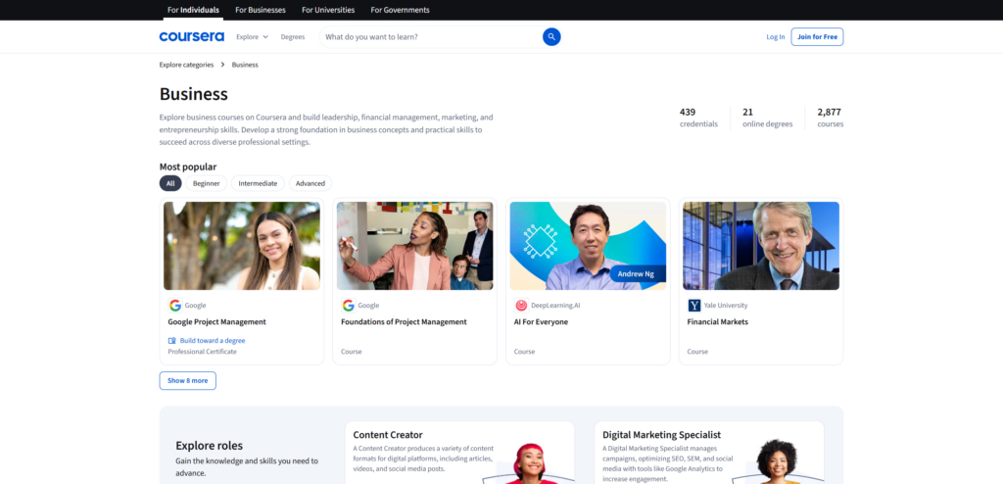Click the search input field
The height and width of the screenshot is (484, 1003).
429,36
